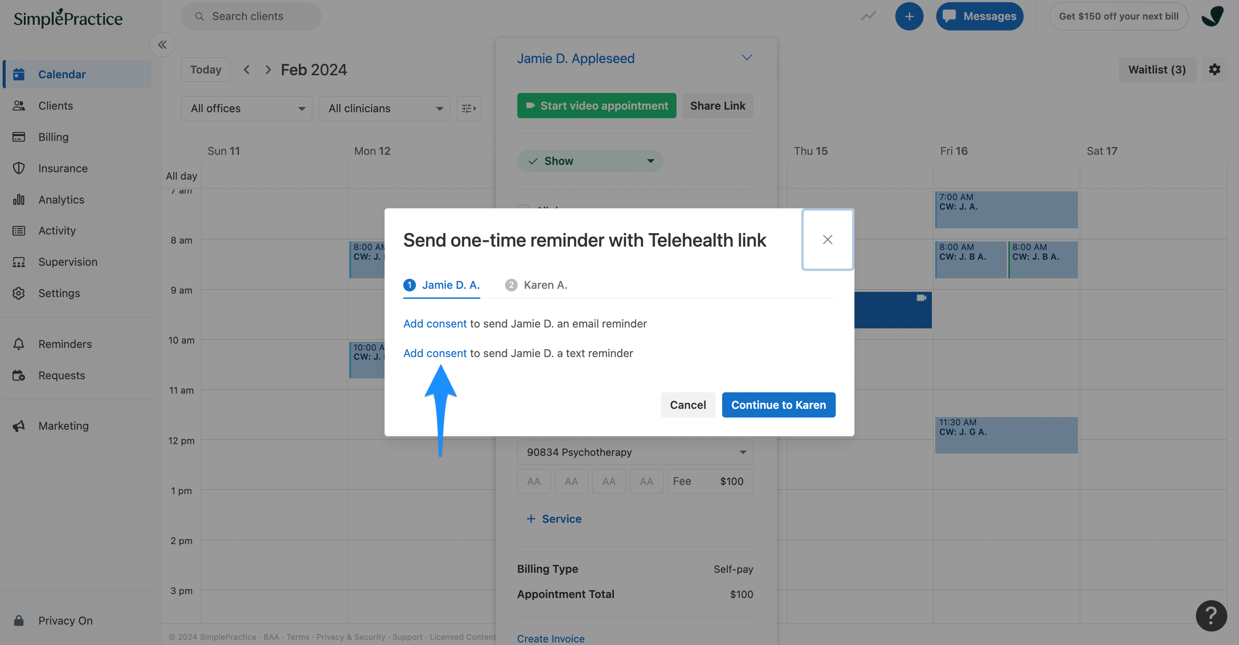
Task: Expand the All offices dropdown
Action: pos(246,109)
